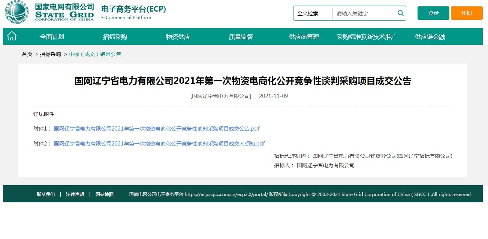Select 供应链金融 in navigation bar
488x239 pixels.
coord(430,37)
